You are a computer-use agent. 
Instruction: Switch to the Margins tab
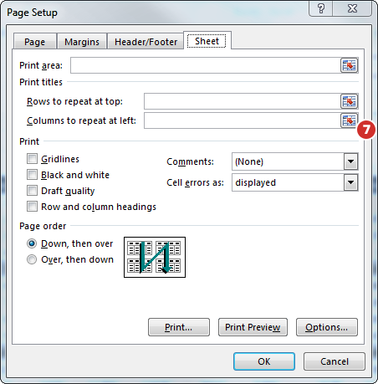click(82, 42)
